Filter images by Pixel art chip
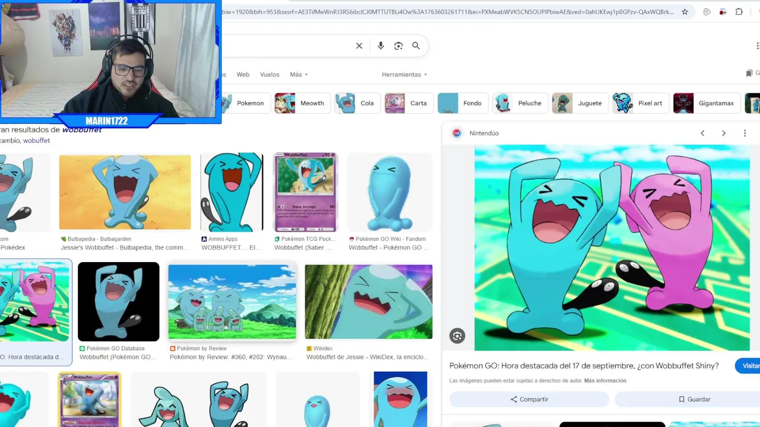The width and height of the screenshot is (760, 427). 640,103
